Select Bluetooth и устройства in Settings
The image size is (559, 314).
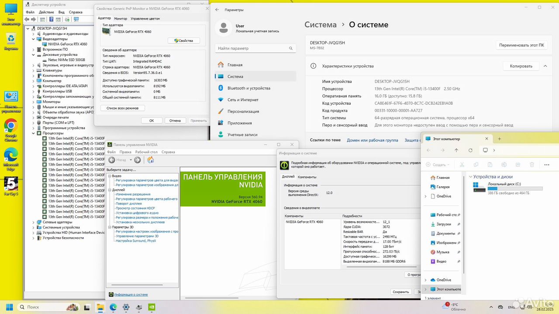(x=255, y=88)
